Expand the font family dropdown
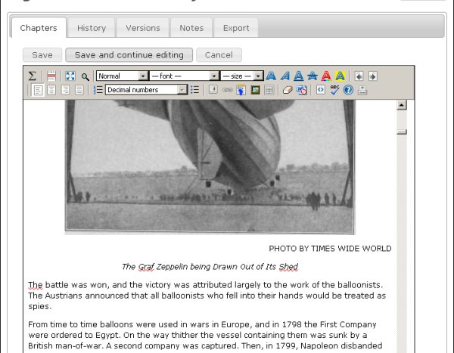 click(x=185, y=76)
